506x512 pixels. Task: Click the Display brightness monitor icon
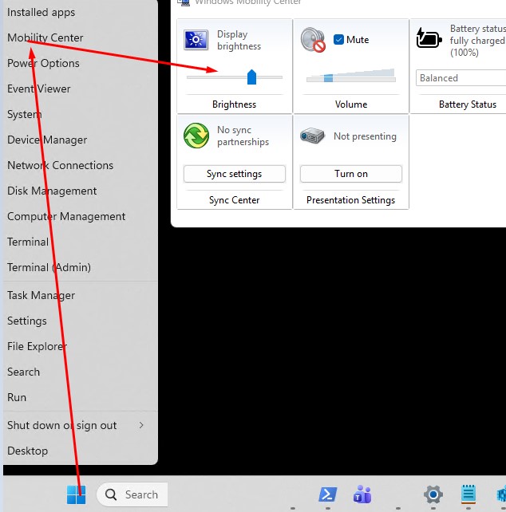196,40
